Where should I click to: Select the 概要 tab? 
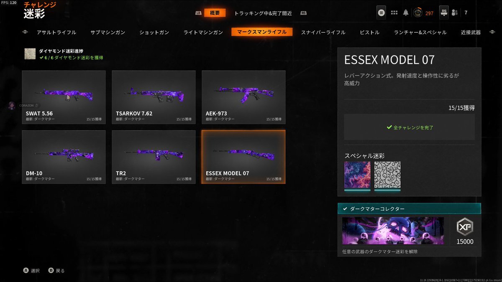215,13
